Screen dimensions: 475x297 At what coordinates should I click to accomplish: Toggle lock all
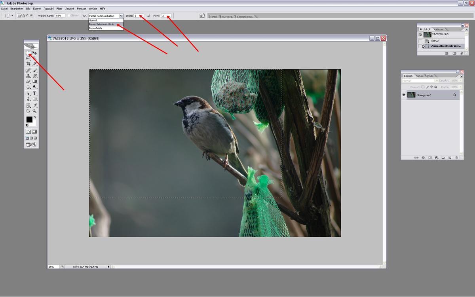click(x=436, y=87)
